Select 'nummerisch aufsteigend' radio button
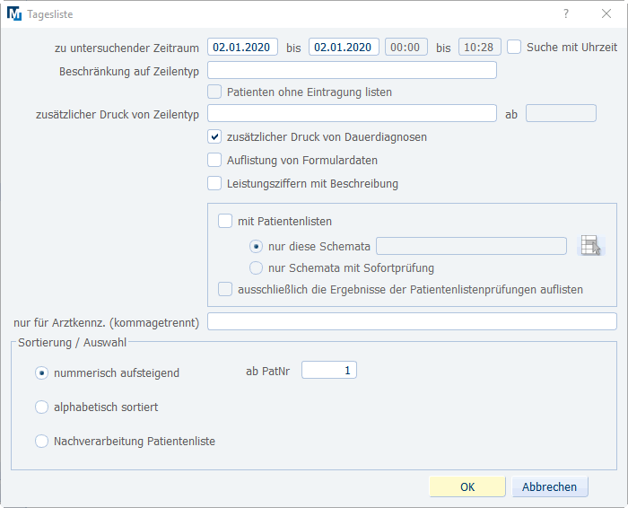 (x=41, y=373)
